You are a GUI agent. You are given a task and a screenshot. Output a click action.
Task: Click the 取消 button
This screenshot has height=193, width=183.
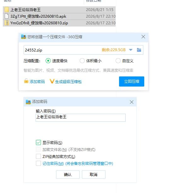click(94, 174)
